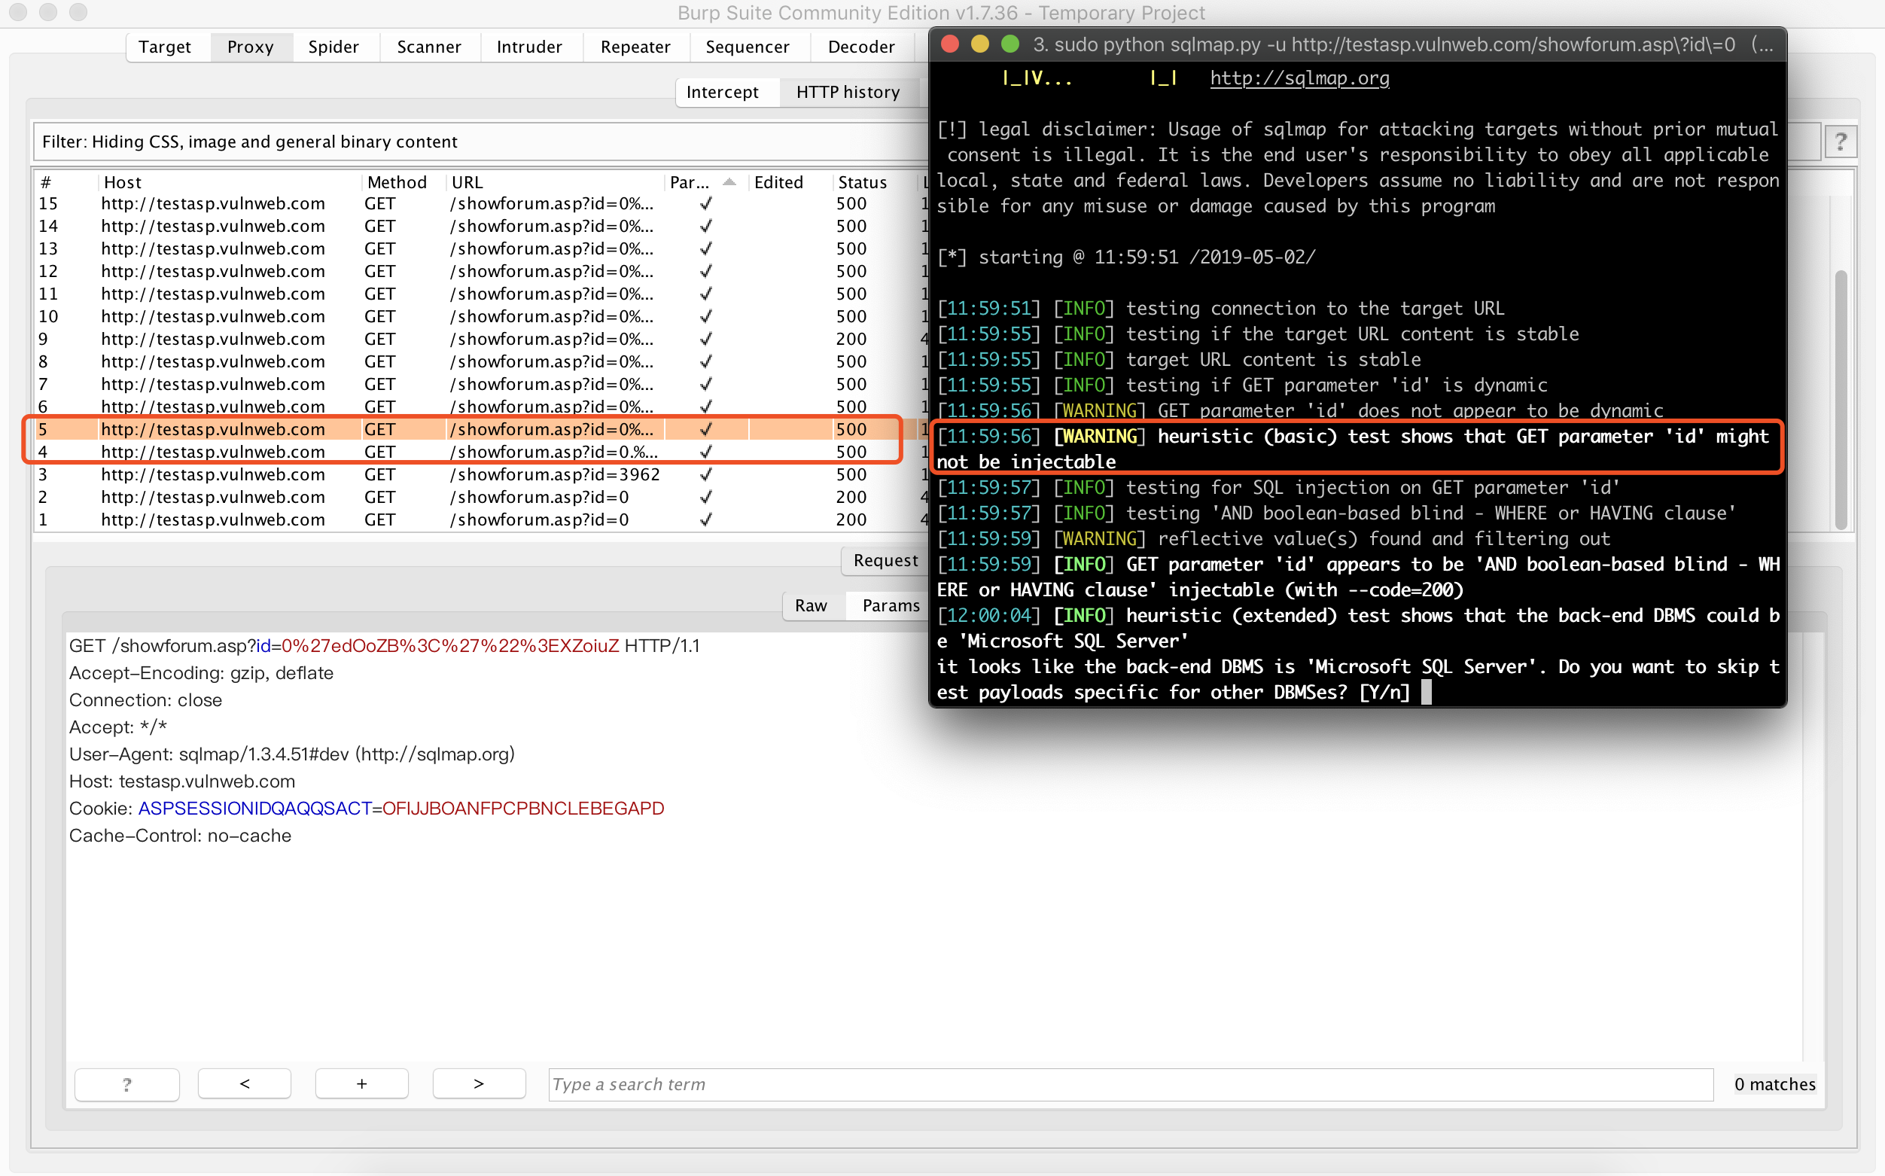The image size is (1885, 1176).
Task: Switch to the Params view of the request
Action: pos(891,605)
